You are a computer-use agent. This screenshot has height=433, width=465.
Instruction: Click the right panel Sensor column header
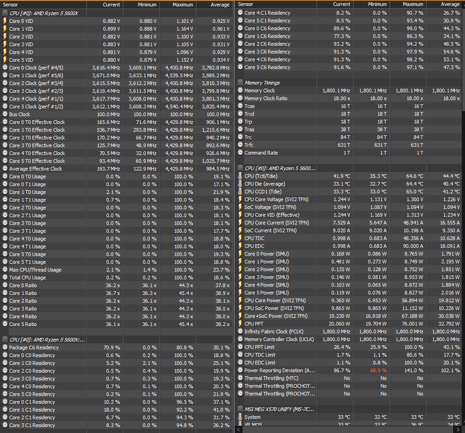coord(276,5)
